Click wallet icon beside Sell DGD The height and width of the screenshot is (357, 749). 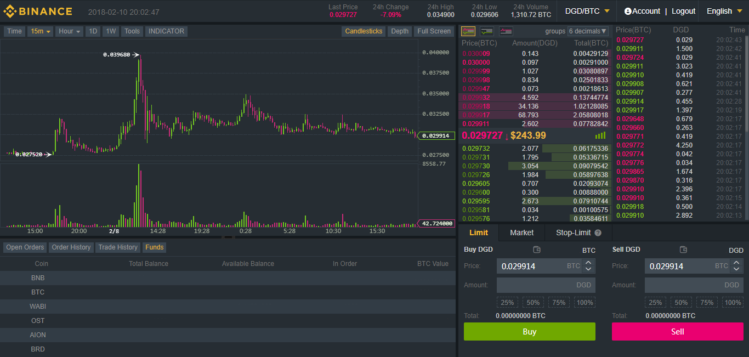tap(683, 250)
